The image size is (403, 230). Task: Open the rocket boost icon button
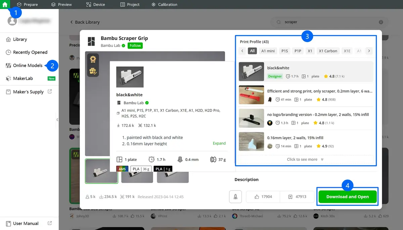(x=235, y=197)
